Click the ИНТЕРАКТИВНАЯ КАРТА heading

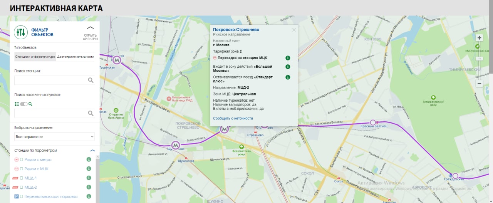(56, 8)
